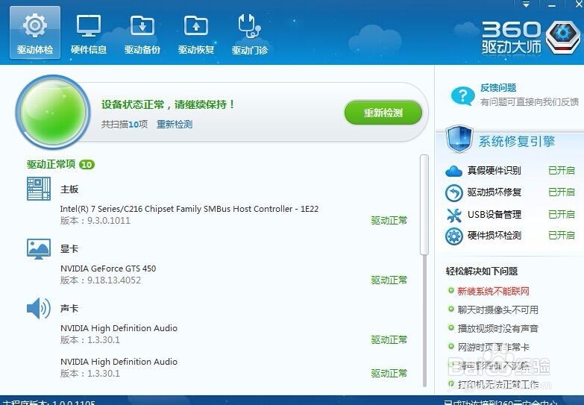The image size is (584, 405).
Task: Click the cloud icon for 真假硬件识别
Action: (x=453, y=171)
